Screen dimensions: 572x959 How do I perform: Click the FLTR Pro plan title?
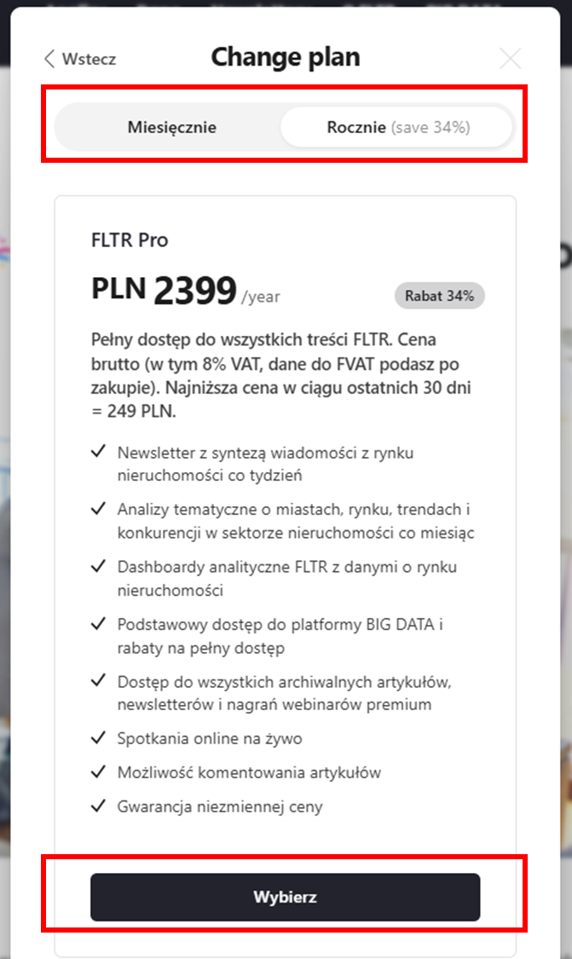(x=130, y=240)
